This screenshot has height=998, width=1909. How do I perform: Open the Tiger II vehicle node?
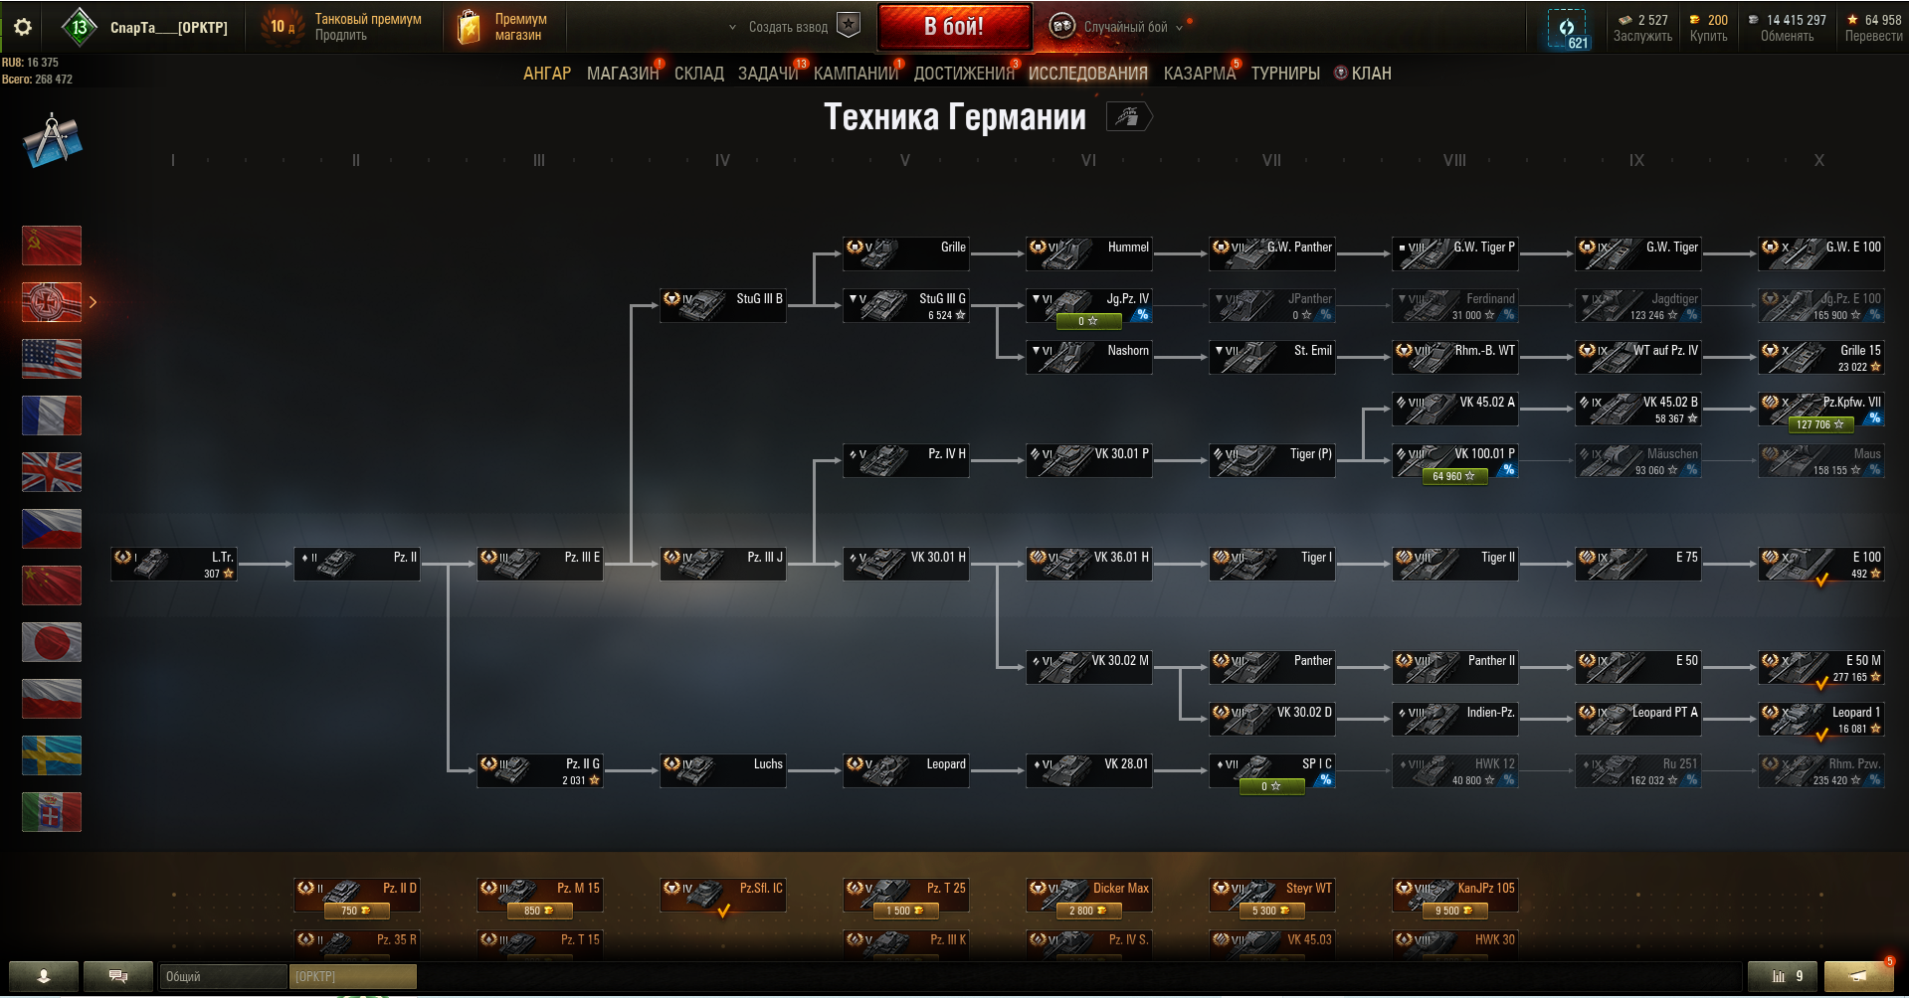(x=1454, y=565)
